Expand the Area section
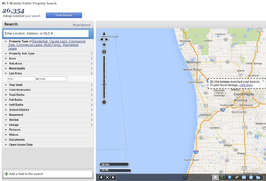Viewport: 266px width, 181px height. pos(6,59)
